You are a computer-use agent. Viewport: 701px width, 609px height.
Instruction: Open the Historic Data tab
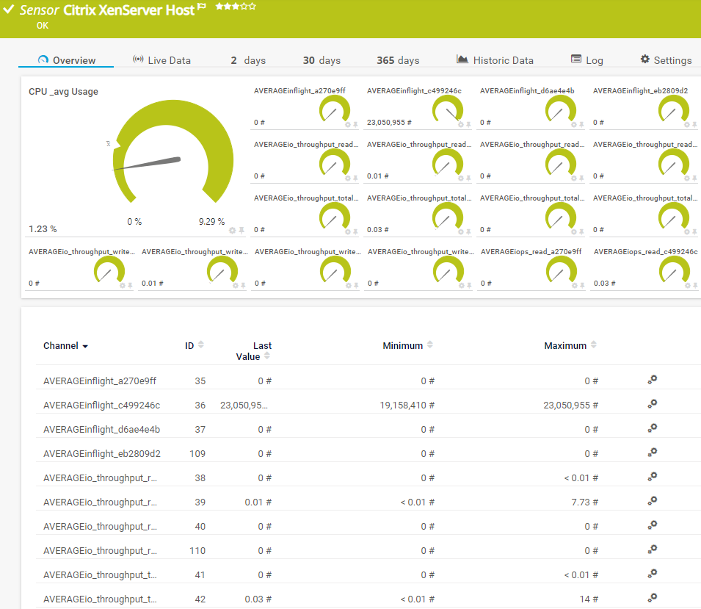pos(495,60)
